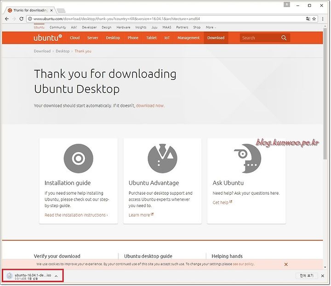Close the Thanks for downloading tab
The image size is (331, 286).
click(51, 10)
